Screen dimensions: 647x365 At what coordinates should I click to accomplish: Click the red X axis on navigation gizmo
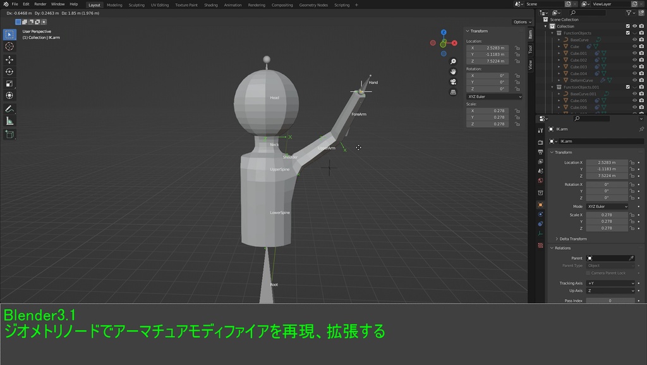(454, 43)
